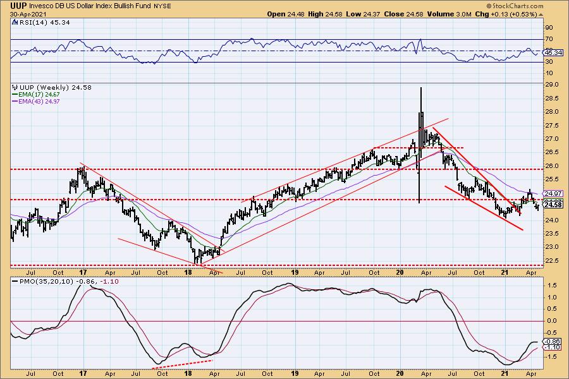Click the Volume 3.0M value
Image resolution: width=569 pixels, height=379 pixels.
[450, 14]
